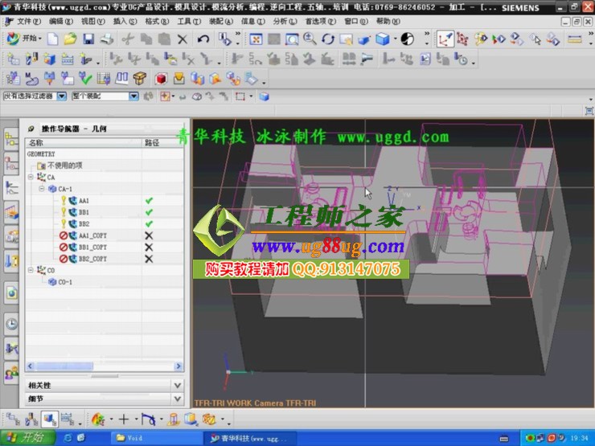This screenshot has width=595, height=446.
Task: Click the black X delete icon
Action: coord(183,39)
